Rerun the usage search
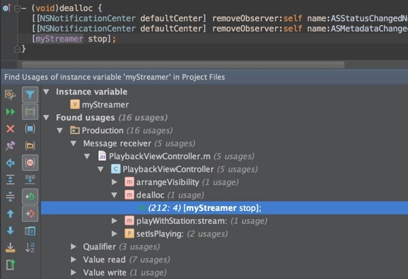 (x=10, y=112)
